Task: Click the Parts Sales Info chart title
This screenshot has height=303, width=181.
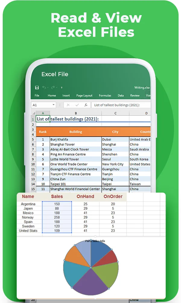Action: [95, 241]
